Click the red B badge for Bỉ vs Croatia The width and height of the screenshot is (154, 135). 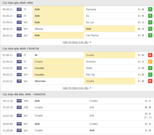(150, 55)
